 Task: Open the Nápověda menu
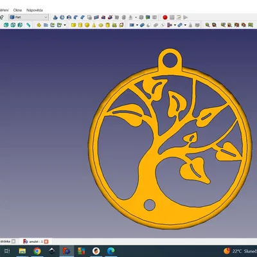pyautogui.click(x=35, y=10)
